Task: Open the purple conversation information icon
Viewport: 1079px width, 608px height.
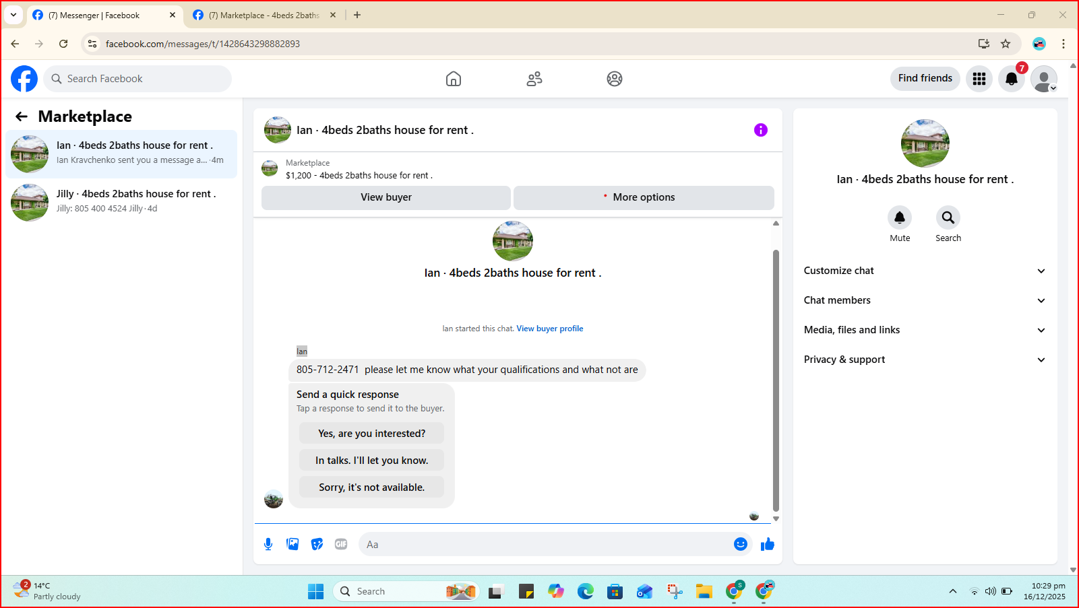Action: pos(761,130)
